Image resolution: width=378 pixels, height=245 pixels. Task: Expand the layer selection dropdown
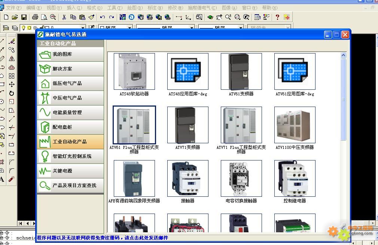83,28
